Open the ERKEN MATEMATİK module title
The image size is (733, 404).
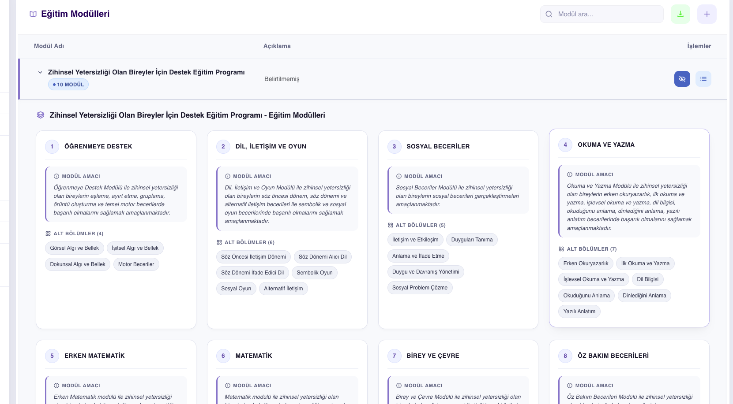[94, 356]
